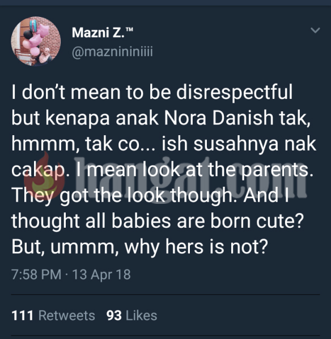Click the last line 'why hers is not?'
Screen dimensions: 331x339
[196, 246]
